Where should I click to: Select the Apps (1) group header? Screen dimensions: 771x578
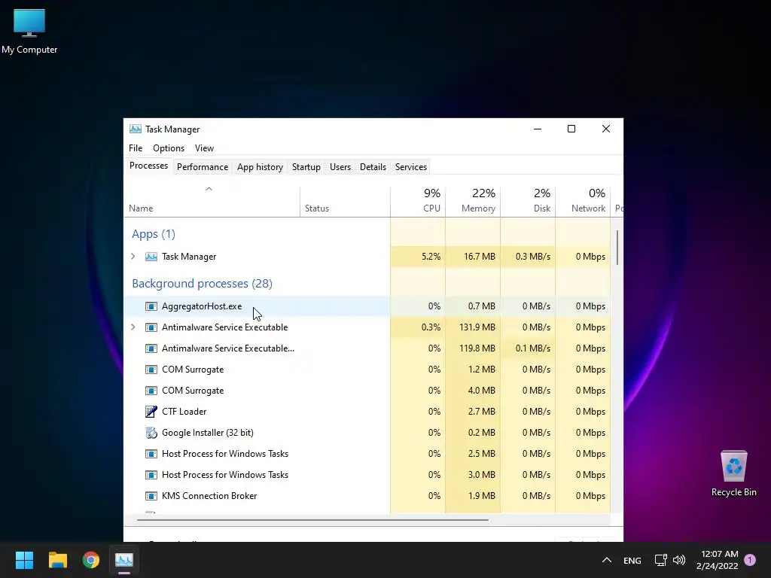point(154,234)
